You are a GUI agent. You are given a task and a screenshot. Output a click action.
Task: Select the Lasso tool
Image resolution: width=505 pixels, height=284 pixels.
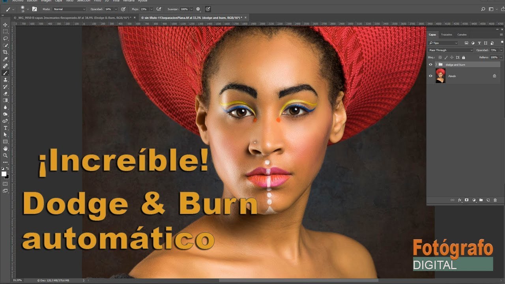pyautogui.click(x=6, y=38)
